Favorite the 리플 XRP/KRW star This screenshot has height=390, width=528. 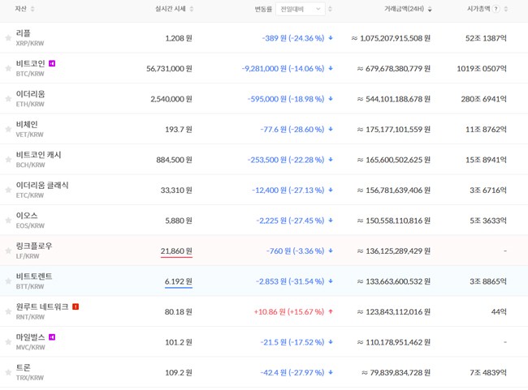point(8,38)
